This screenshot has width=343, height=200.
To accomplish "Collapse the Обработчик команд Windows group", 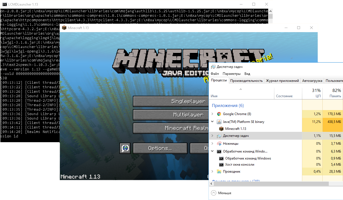I will [212, 151].
